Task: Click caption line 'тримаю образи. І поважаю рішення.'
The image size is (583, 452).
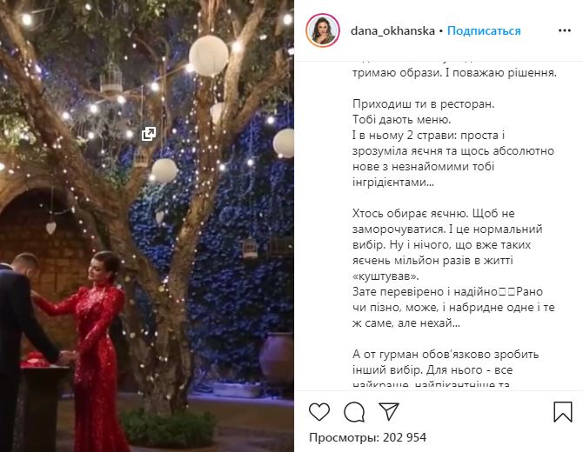Action: [x=454, y=72]
